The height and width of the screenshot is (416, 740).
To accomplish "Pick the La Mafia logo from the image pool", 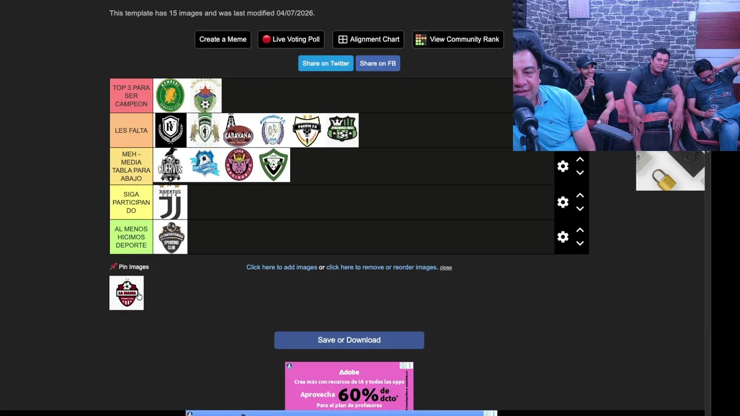I will (x=127, y=293).
